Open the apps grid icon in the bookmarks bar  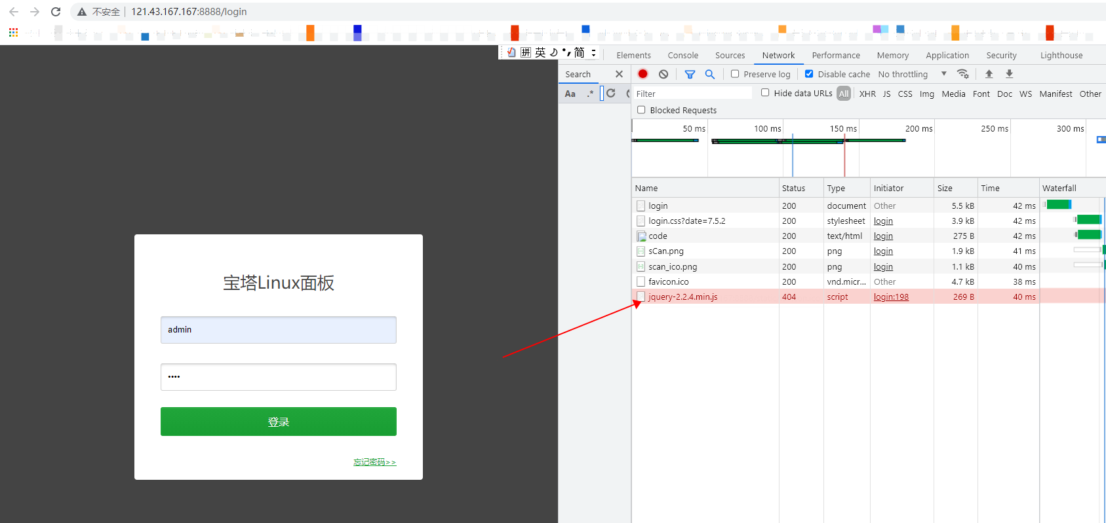coord(13,32)
